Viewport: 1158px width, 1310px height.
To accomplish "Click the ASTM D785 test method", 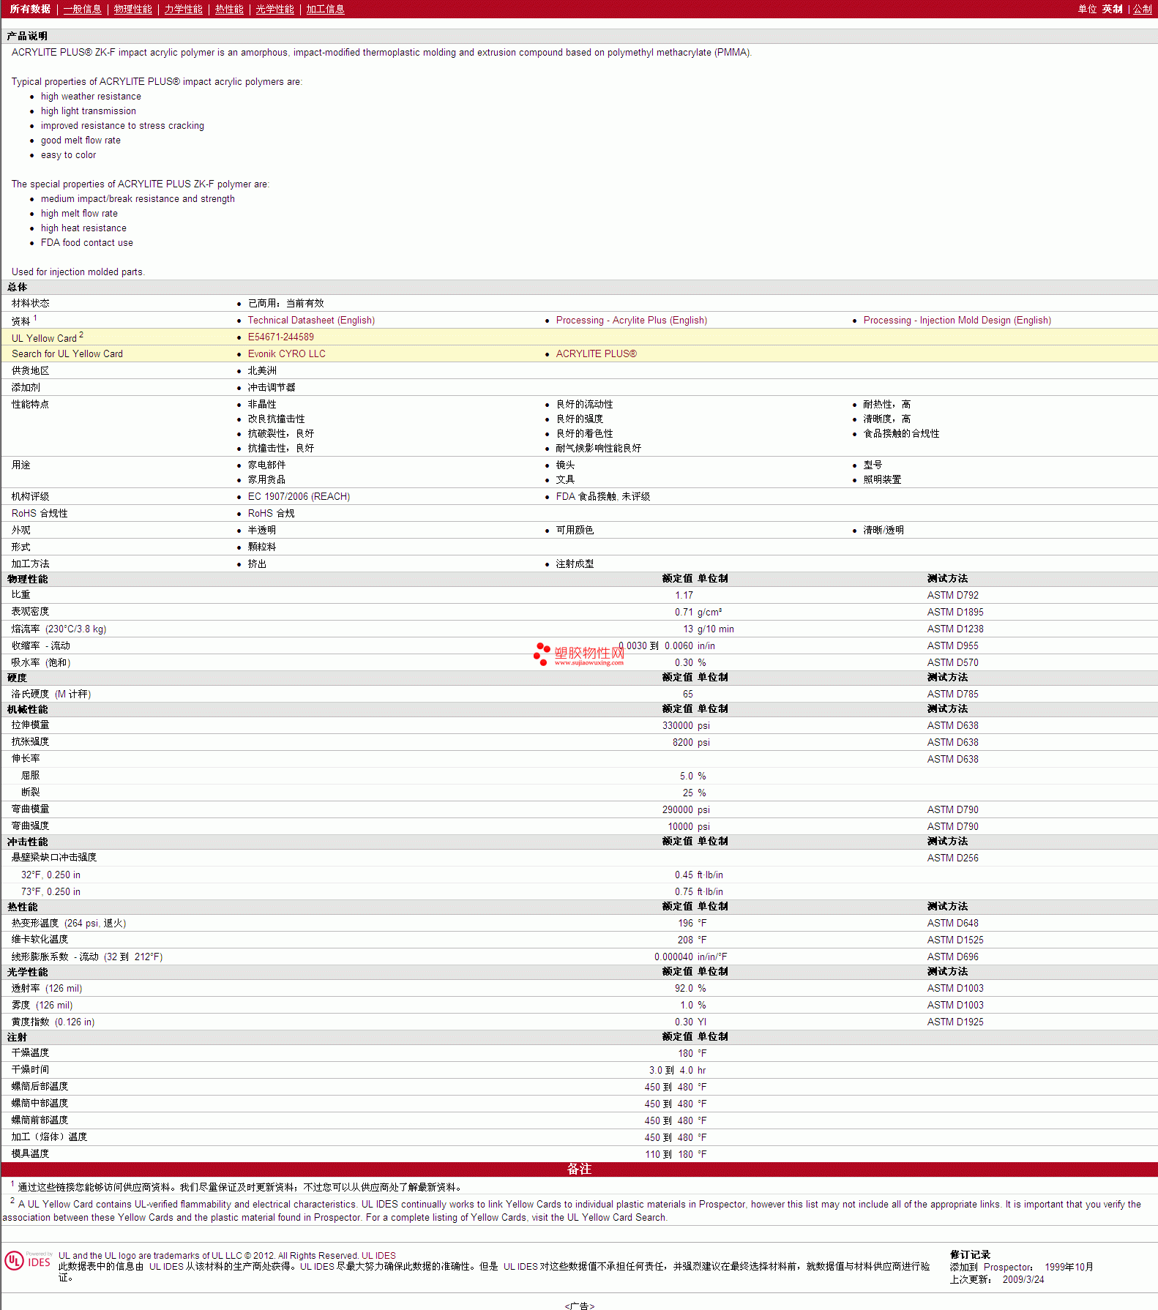I will tap(952, 694).
